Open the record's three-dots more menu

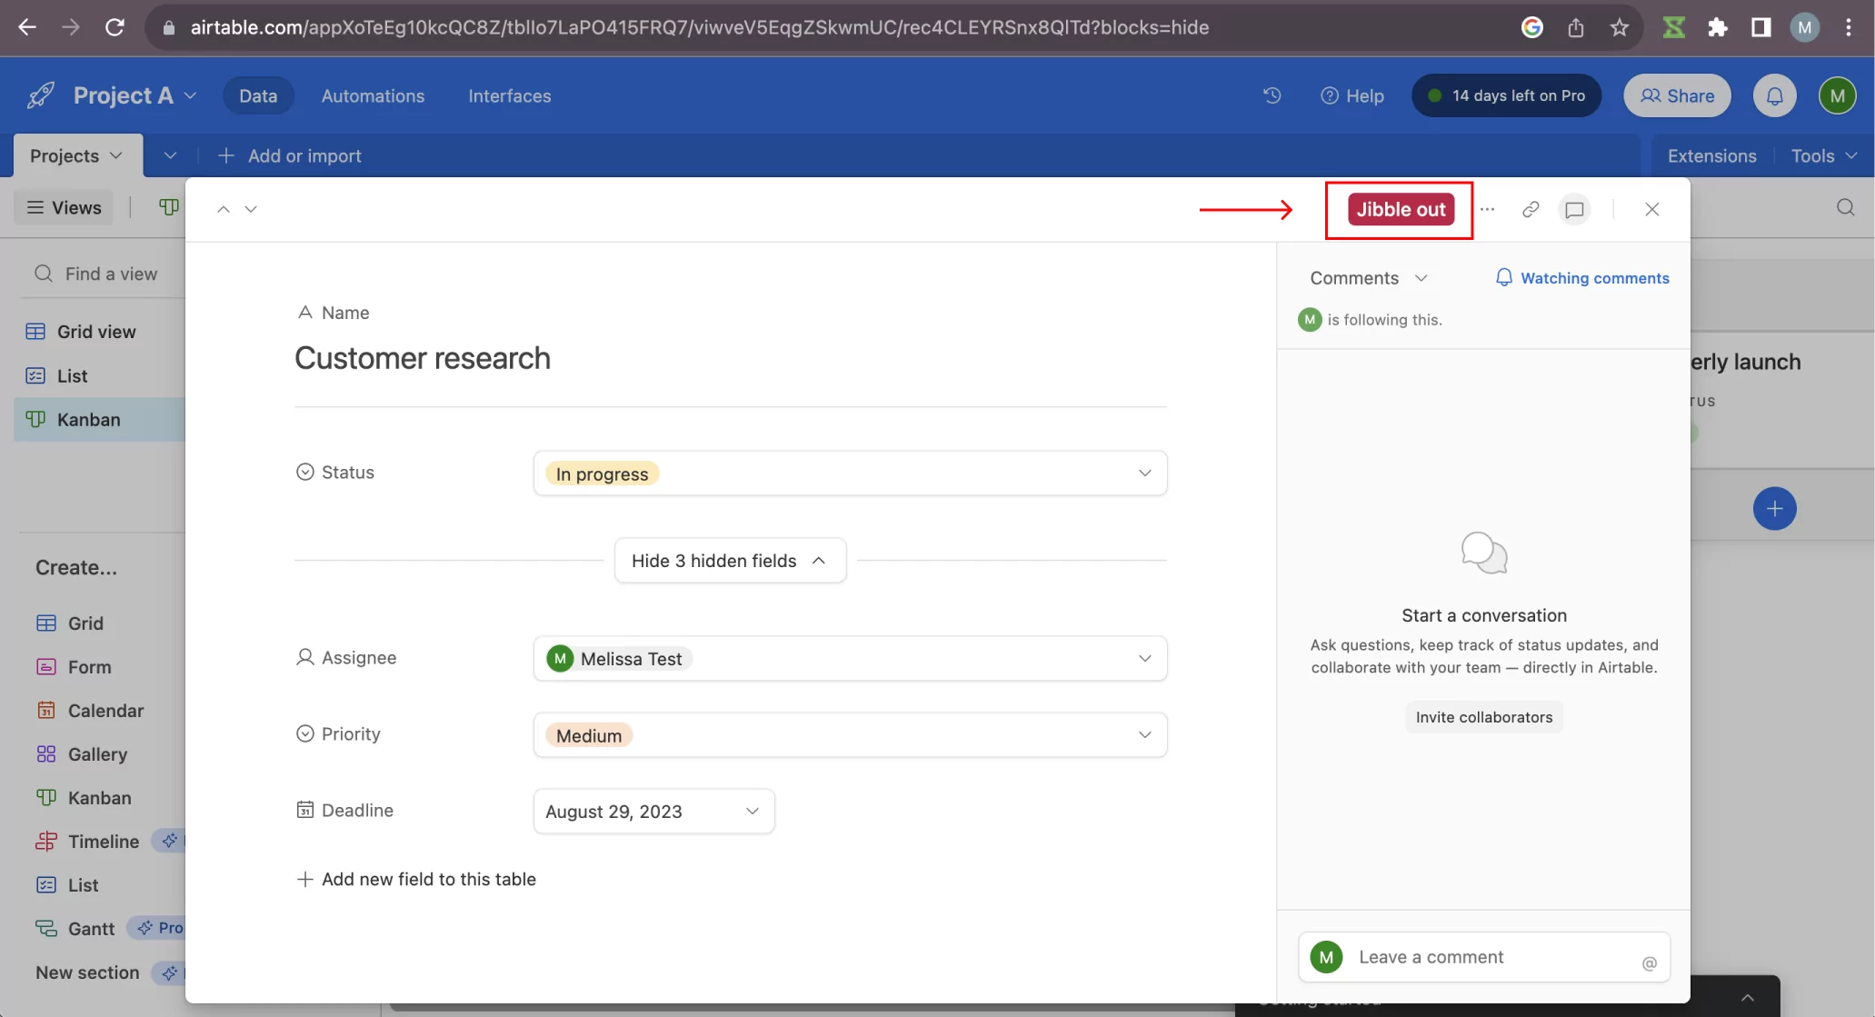pos(1487,209)
